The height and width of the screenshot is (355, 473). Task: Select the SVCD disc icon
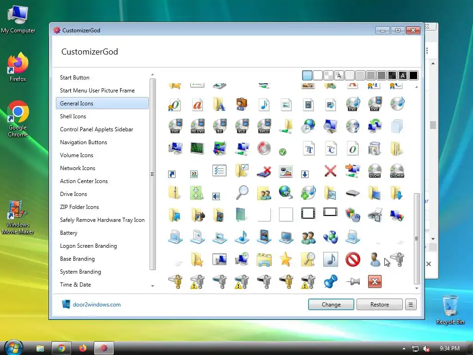(x=264, y=126)
